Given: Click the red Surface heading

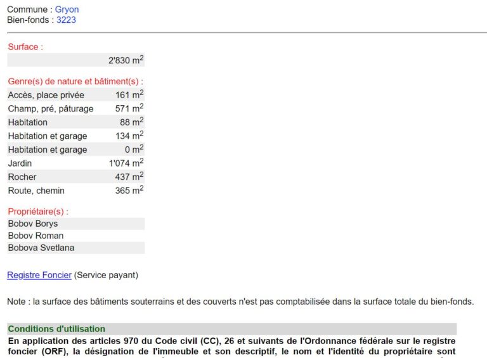Looking at the screenshot, I should coord(25,47).
